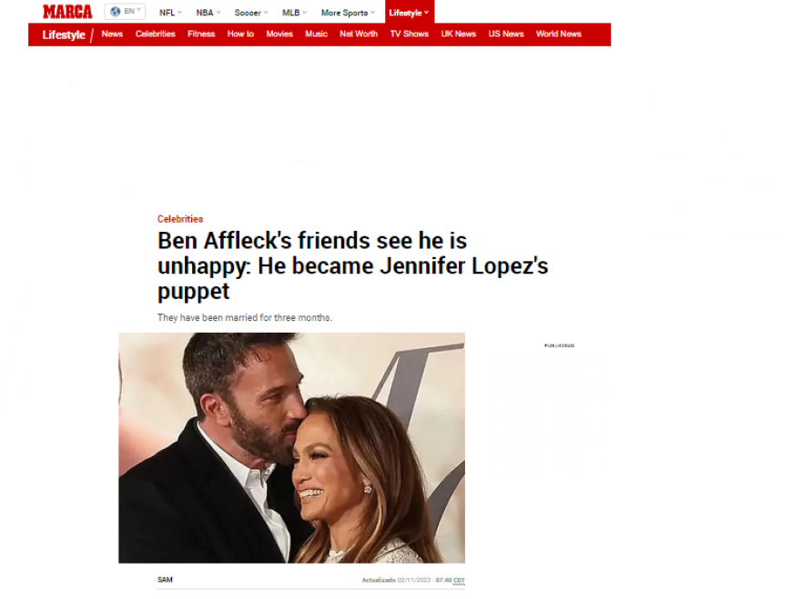Click the Ben Affleck article photo
801x599 pixels.
tap(291, 448)
